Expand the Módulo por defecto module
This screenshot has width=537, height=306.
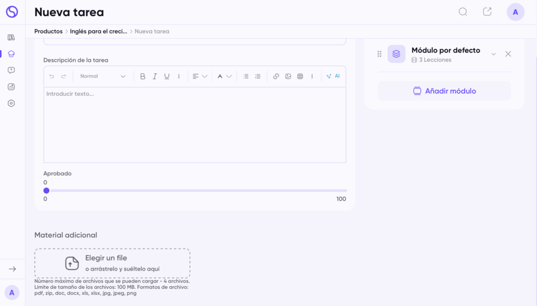[493, 54]
